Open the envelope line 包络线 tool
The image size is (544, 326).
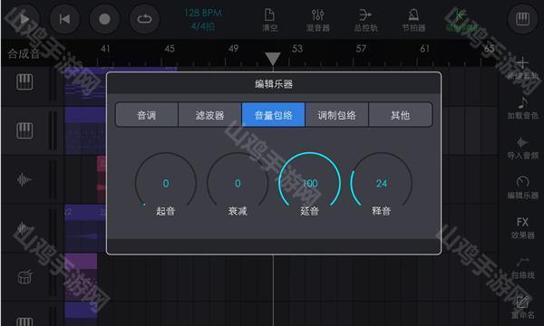pos(523,268)
